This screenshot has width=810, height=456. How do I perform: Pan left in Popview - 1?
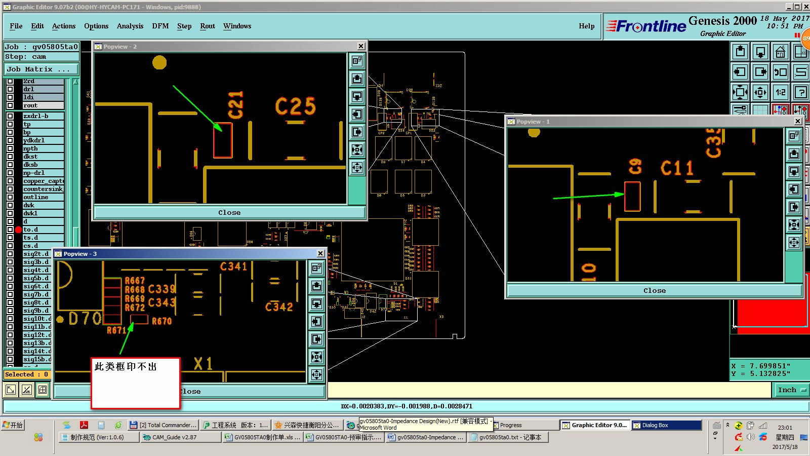tap(794, 189)
